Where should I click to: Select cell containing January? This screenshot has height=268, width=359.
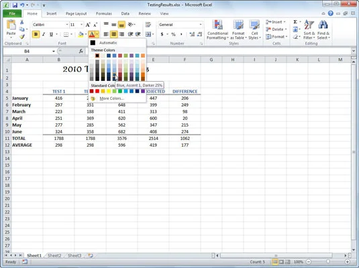(27, 98)
